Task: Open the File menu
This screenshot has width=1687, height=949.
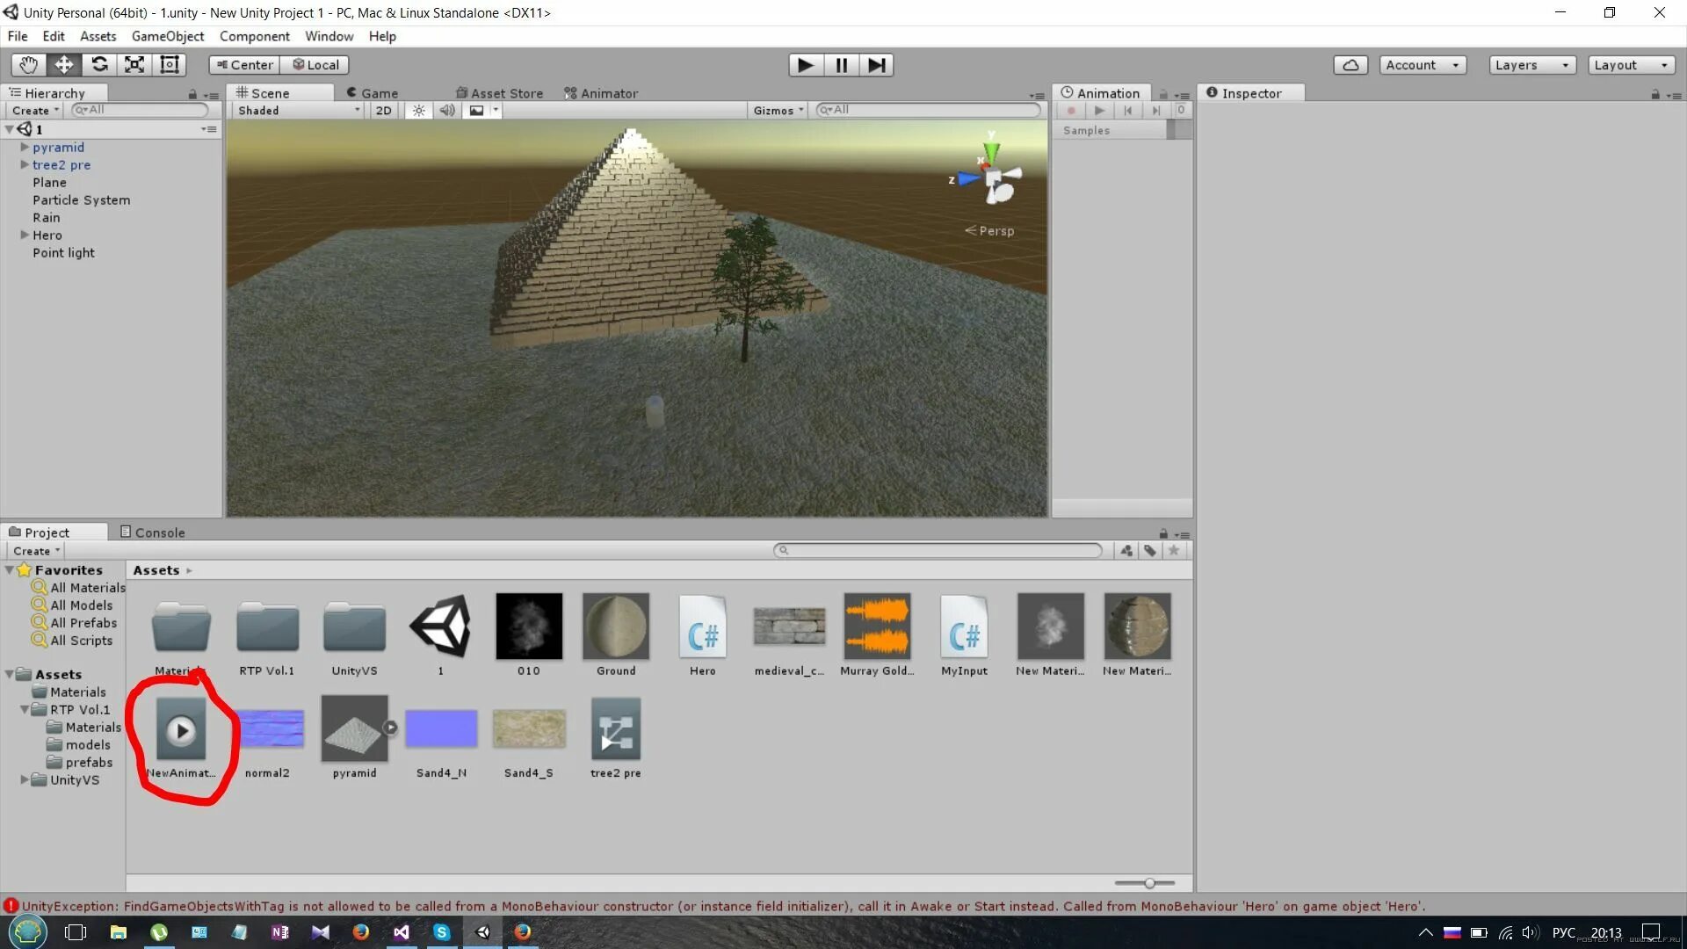Action: pos(18,36)
